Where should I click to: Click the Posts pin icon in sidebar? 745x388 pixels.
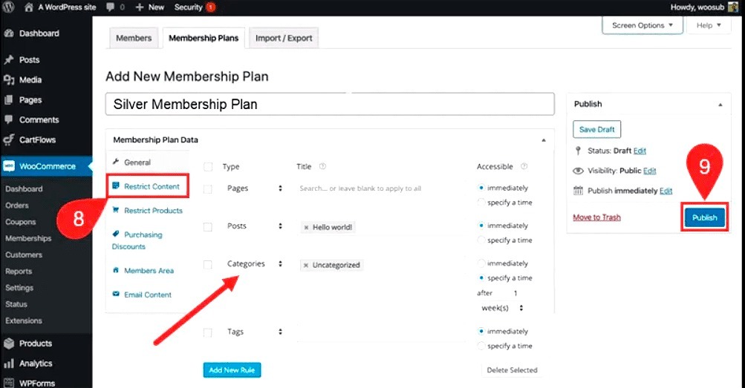9,60
